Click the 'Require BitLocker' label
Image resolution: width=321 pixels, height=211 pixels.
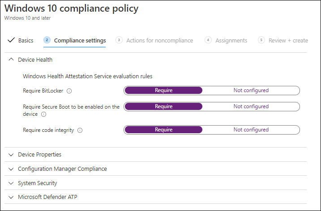(x=43, y=91)
